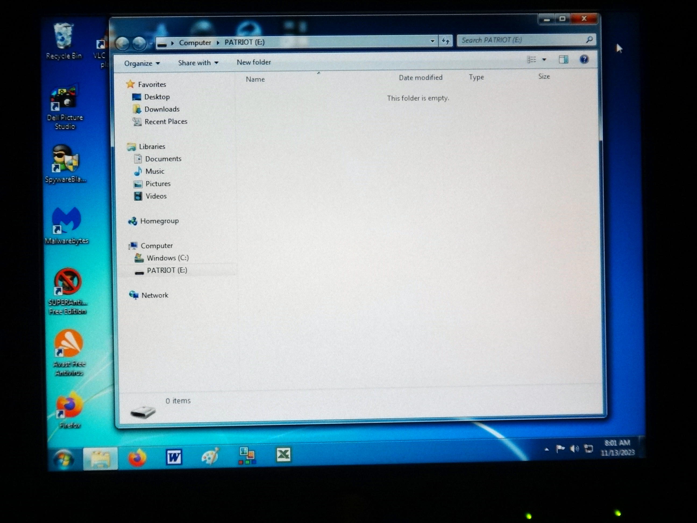Open address bar previous locations dropdown
Image resolution: width=697 pixels, height=523 pixels.
click(432, 41)
